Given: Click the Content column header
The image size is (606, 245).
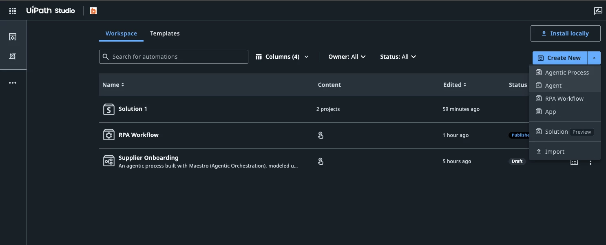Looking at the screenshot, I should click(330, 85).
